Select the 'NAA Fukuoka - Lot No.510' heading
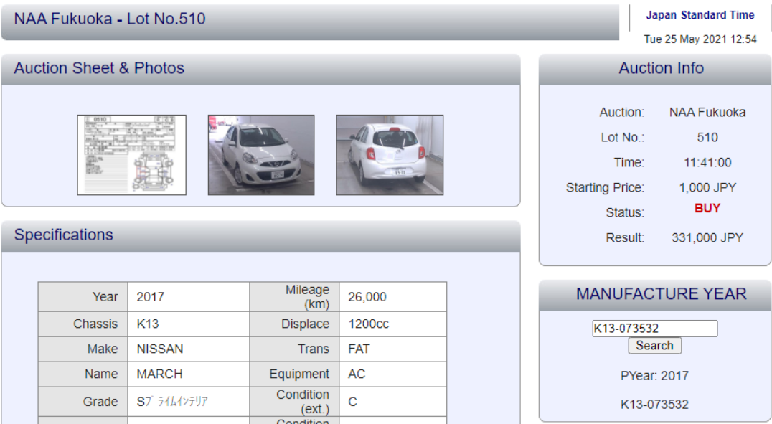Viewport: 772px width, 424px height. point(109,19)
